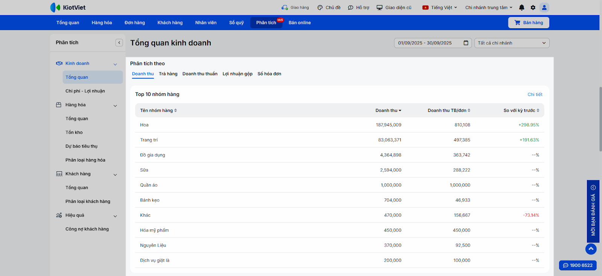Screen dimensions: 602x276
Task: Collapse the Kinh doanh sidebar section
Action: [115, 64]
